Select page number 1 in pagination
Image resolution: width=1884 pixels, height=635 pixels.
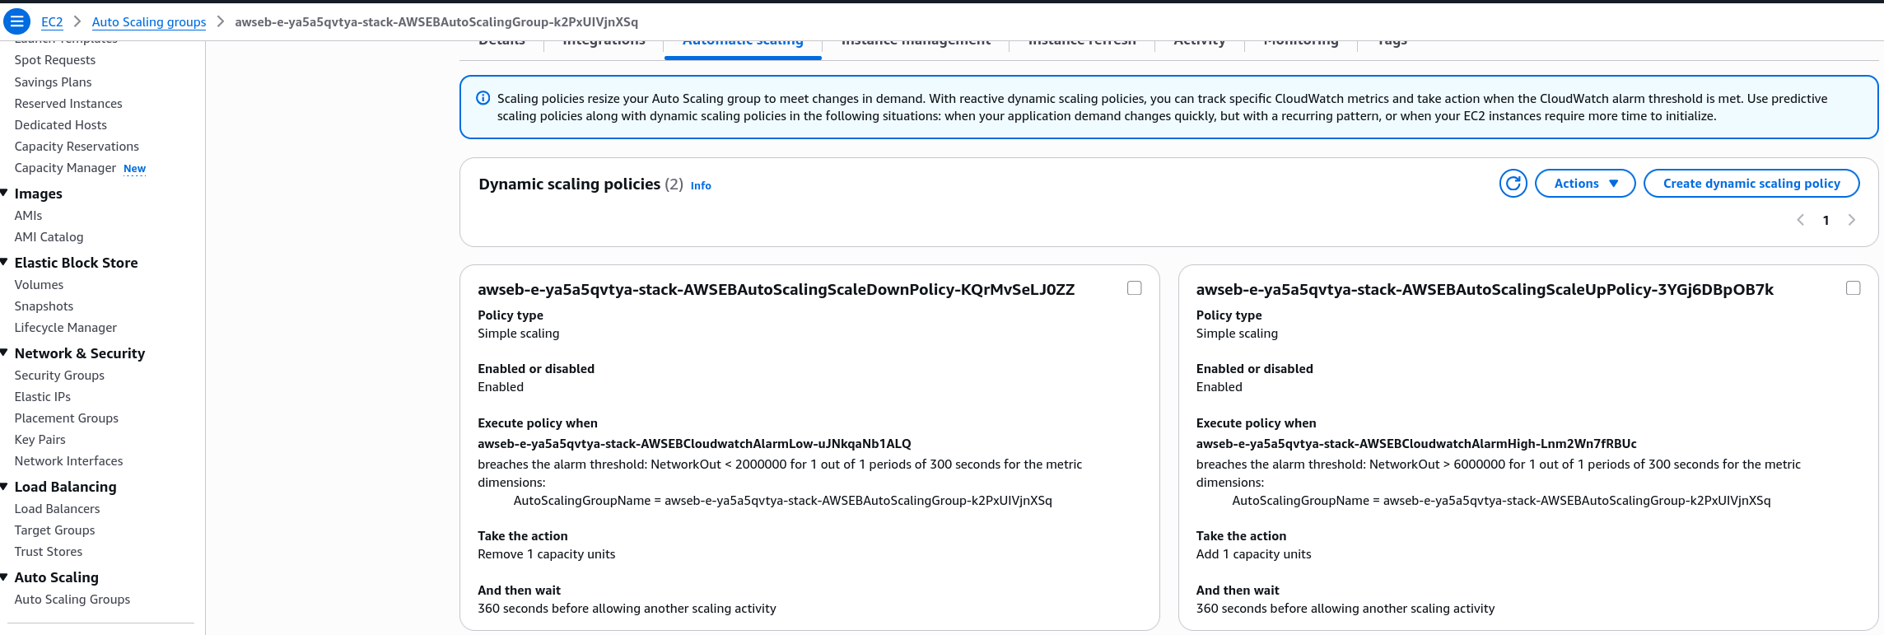tap(1826, 221)
